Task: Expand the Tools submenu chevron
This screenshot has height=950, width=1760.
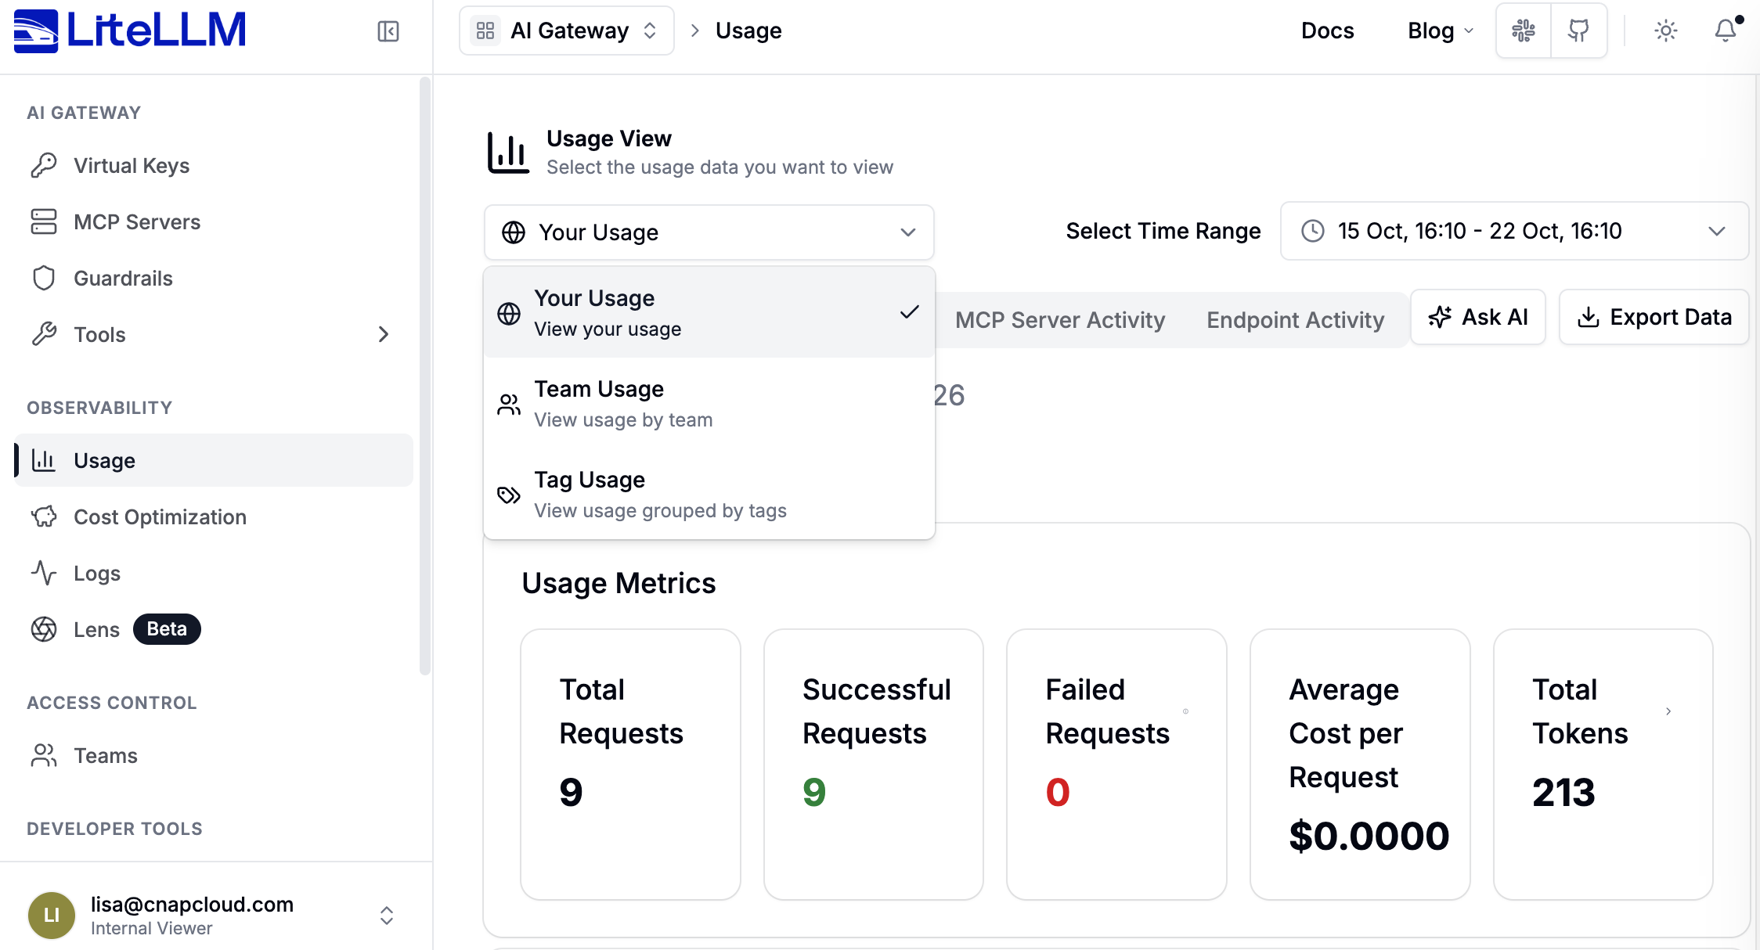Action: coord(383,335)
